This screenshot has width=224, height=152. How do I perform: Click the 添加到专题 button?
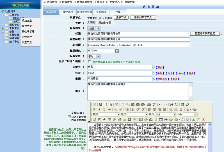click(x=105, y=23)
